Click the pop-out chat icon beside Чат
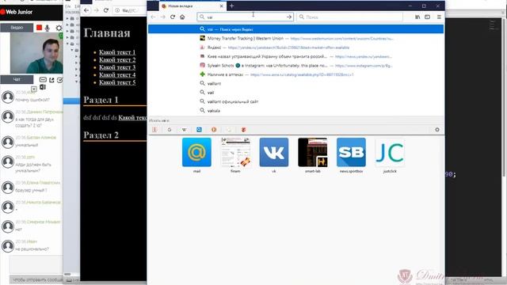 click(x=51, y=79)
